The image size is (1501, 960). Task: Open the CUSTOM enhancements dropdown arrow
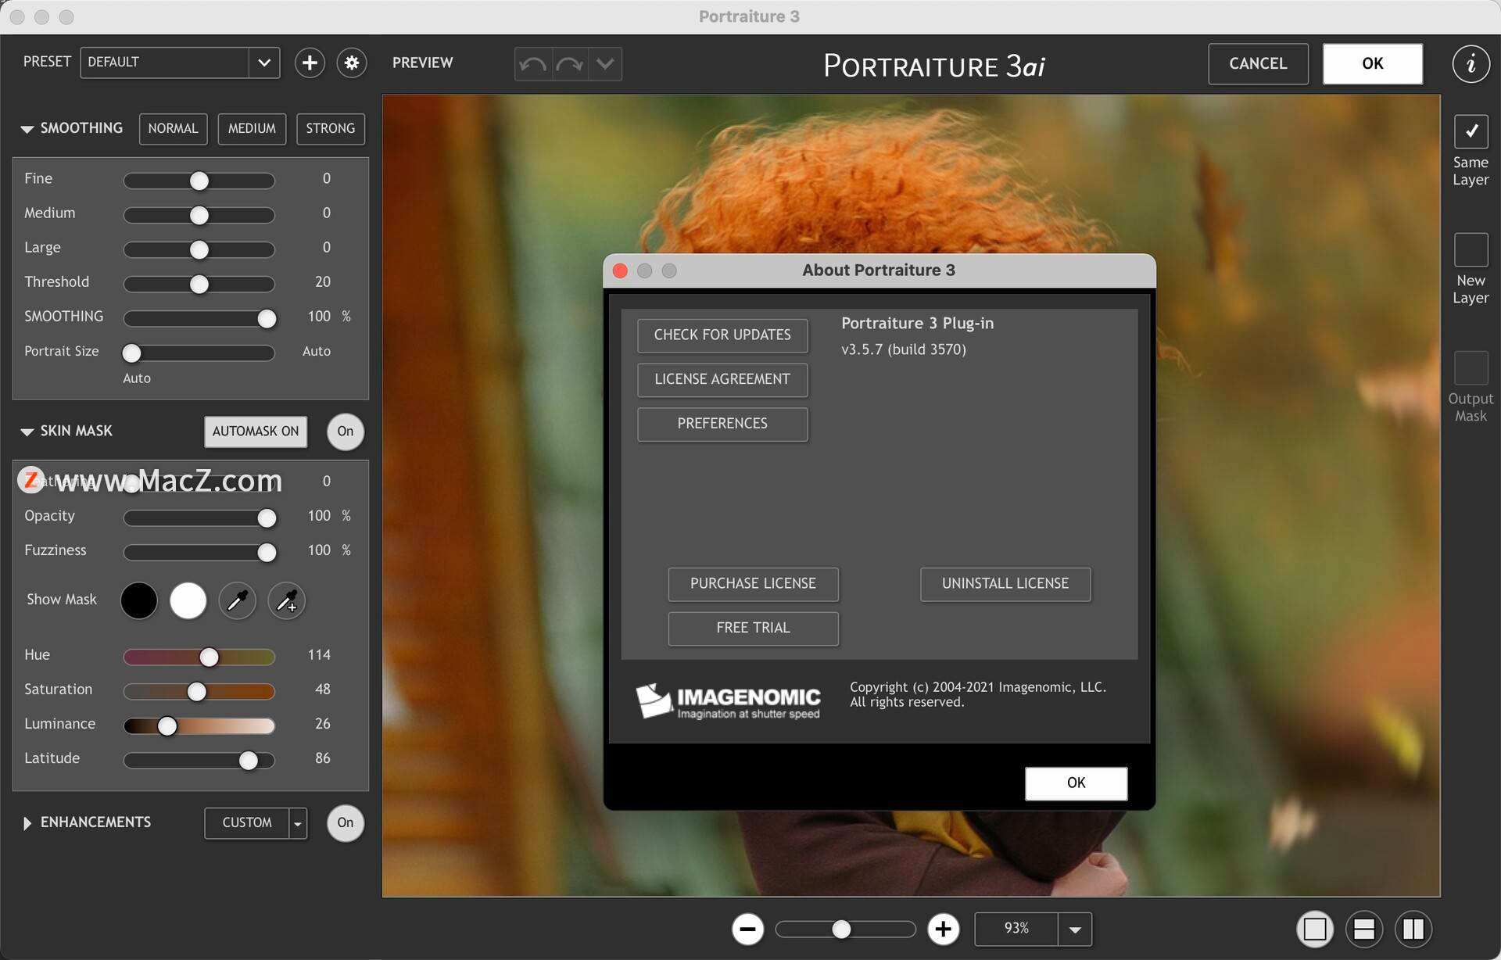[x=298, y=823]
